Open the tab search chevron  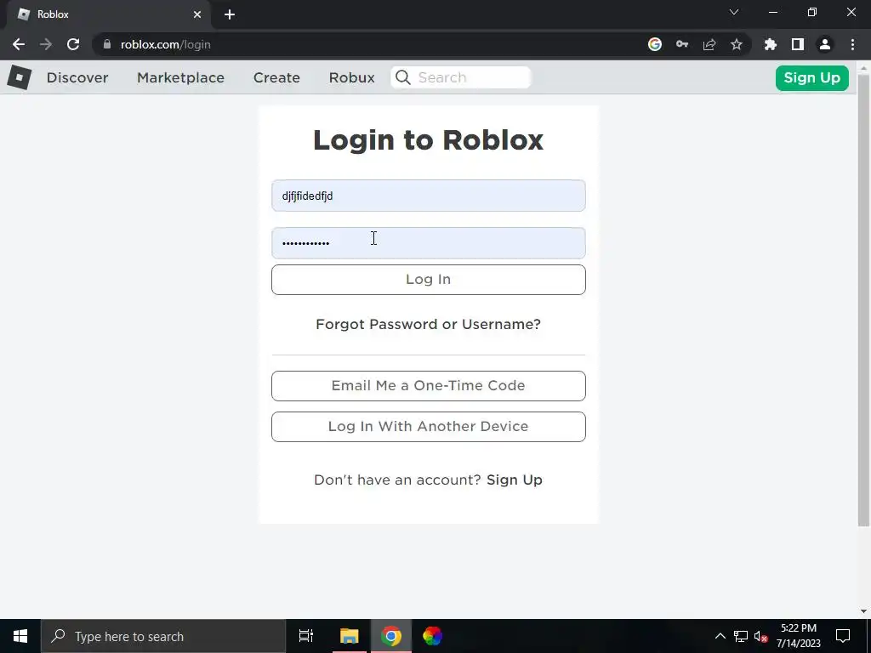click(734, 12)
